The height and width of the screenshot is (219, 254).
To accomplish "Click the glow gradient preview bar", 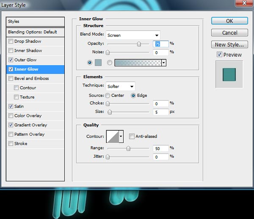I will tap(138, 63).
